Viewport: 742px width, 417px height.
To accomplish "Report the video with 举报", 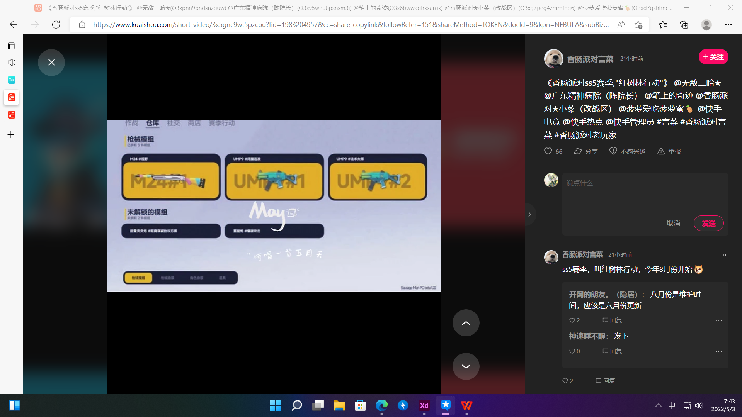I will click(x=669, y=151).
